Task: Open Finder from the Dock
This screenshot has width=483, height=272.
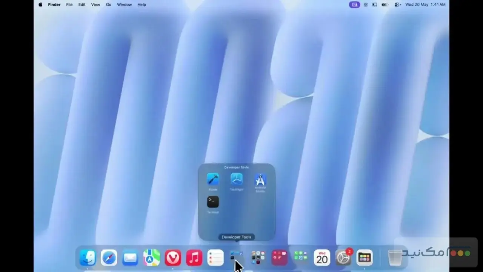Action: [88, 258]
